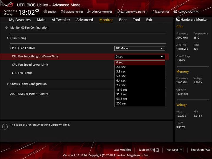The width and height of the screenshot is (212, 159).
Task: Click the 3200 MHz CPU frequency value
Action: tap(182, 38)
